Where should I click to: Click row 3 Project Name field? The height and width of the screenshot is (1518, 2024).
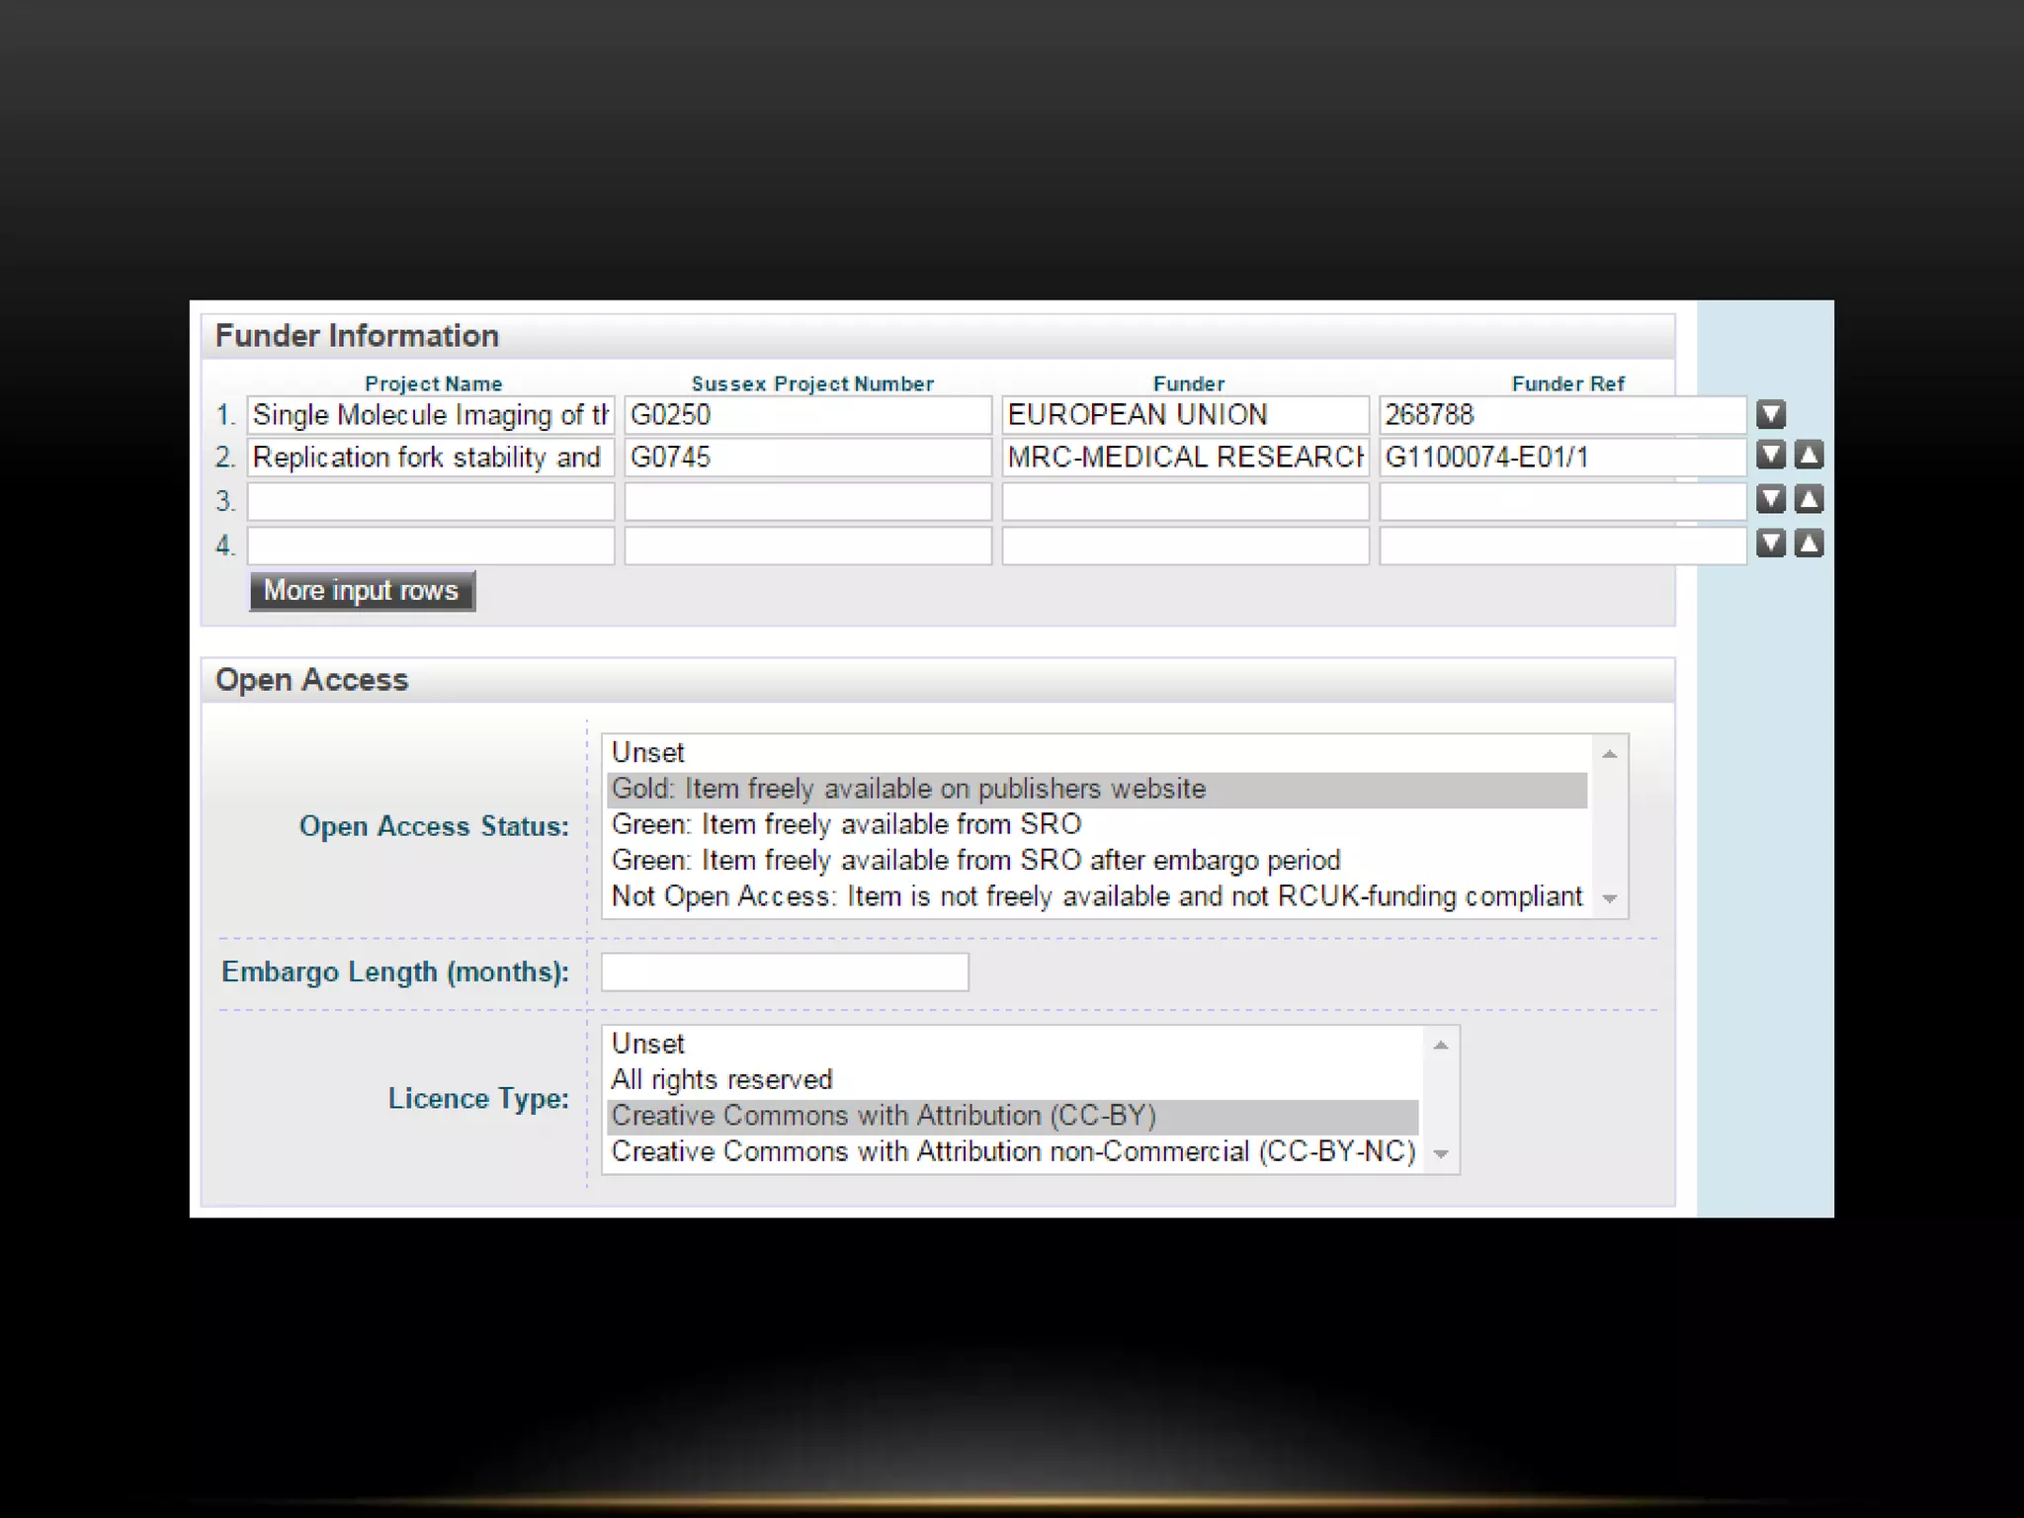tap(430, 501)
